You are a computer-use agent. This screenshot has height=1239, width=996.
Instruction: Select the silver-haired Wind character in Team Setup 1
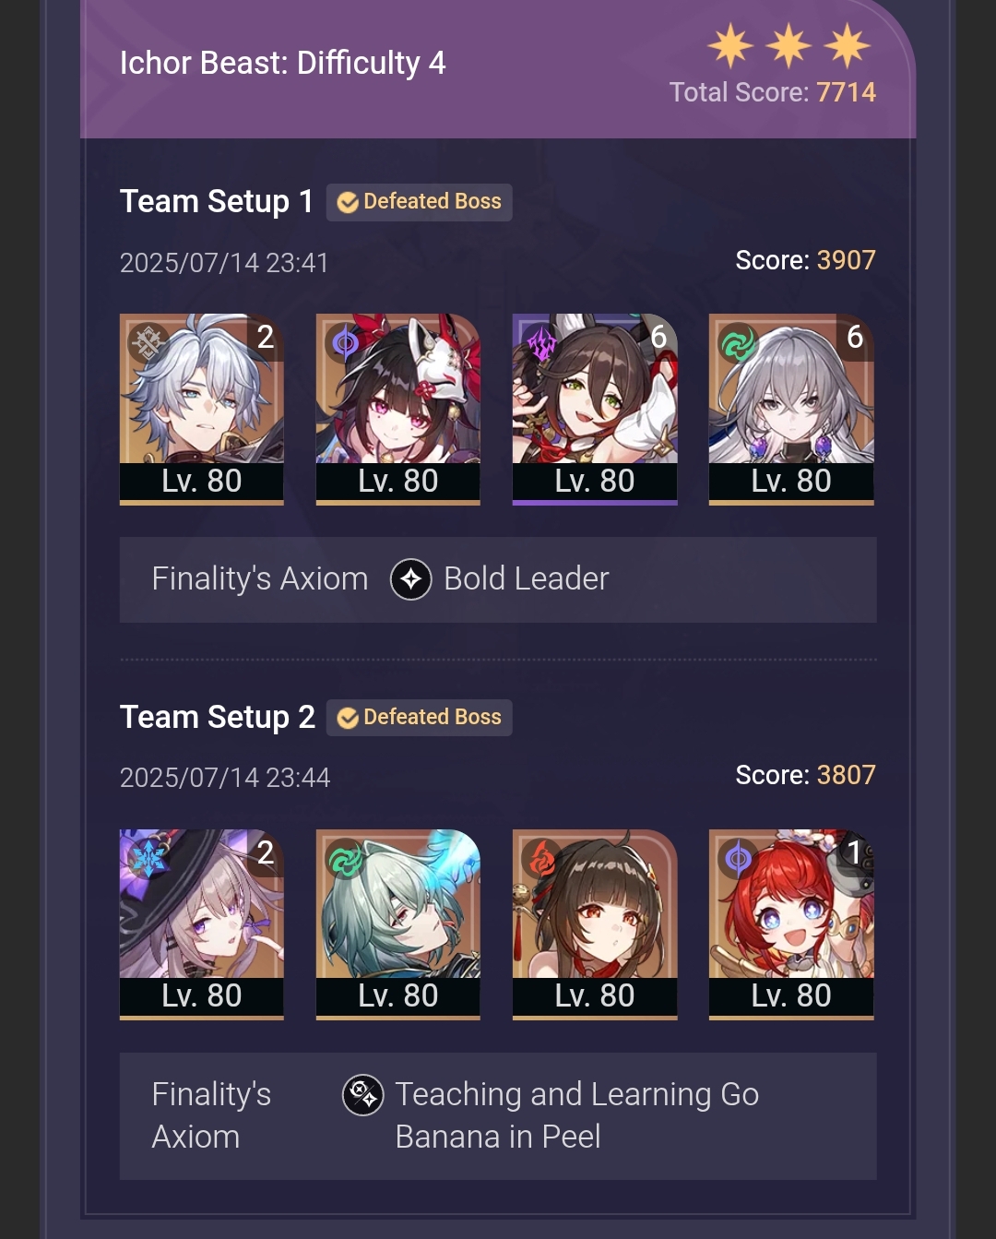pos(791,409)
